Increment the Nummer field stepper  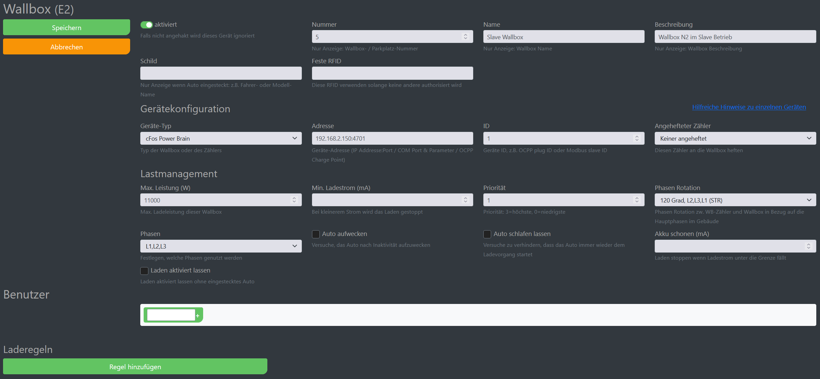[x=465, y=35]
